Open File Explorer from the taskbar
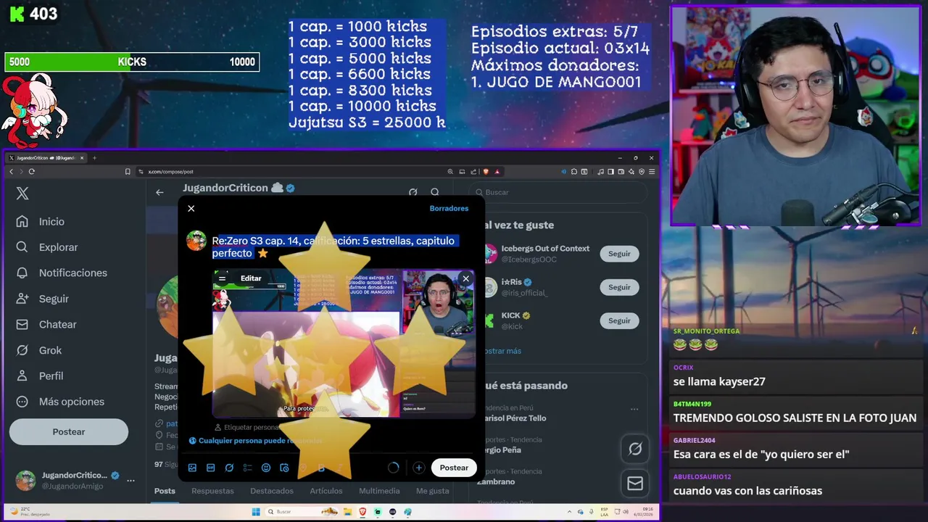 pos(347,512)
